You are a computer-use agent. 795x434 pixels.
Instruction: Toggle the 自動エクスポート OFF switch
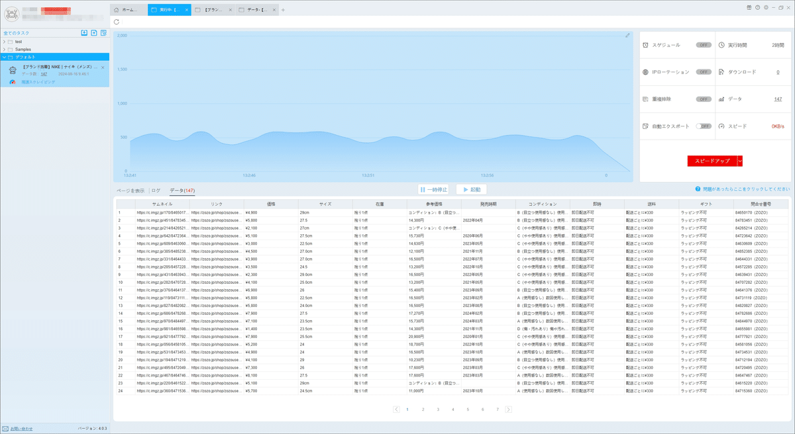pos(704,126)
